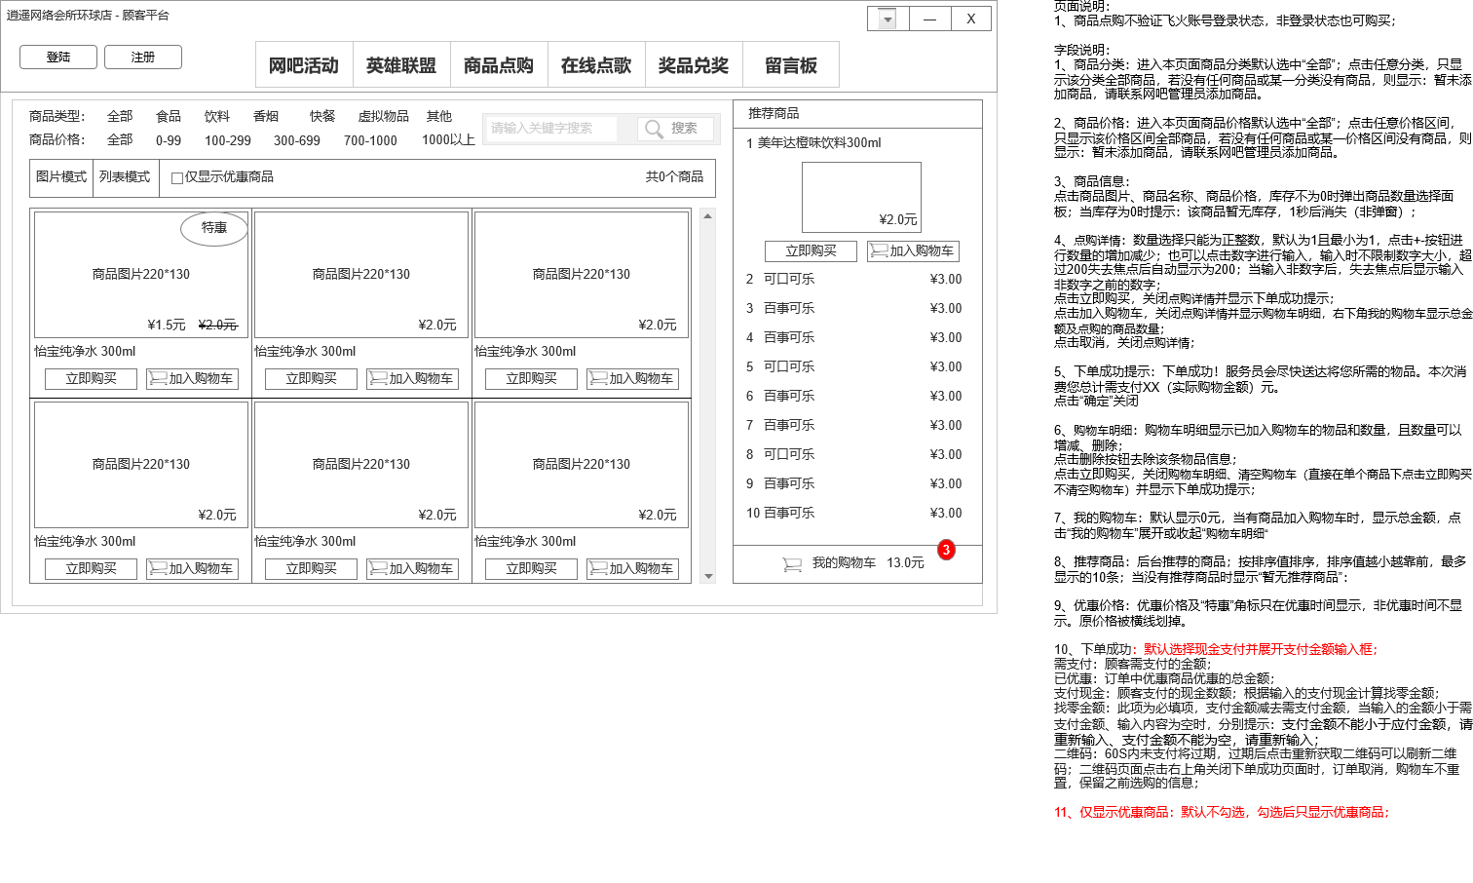Select price range 700-1000

(x=370, y=140)
